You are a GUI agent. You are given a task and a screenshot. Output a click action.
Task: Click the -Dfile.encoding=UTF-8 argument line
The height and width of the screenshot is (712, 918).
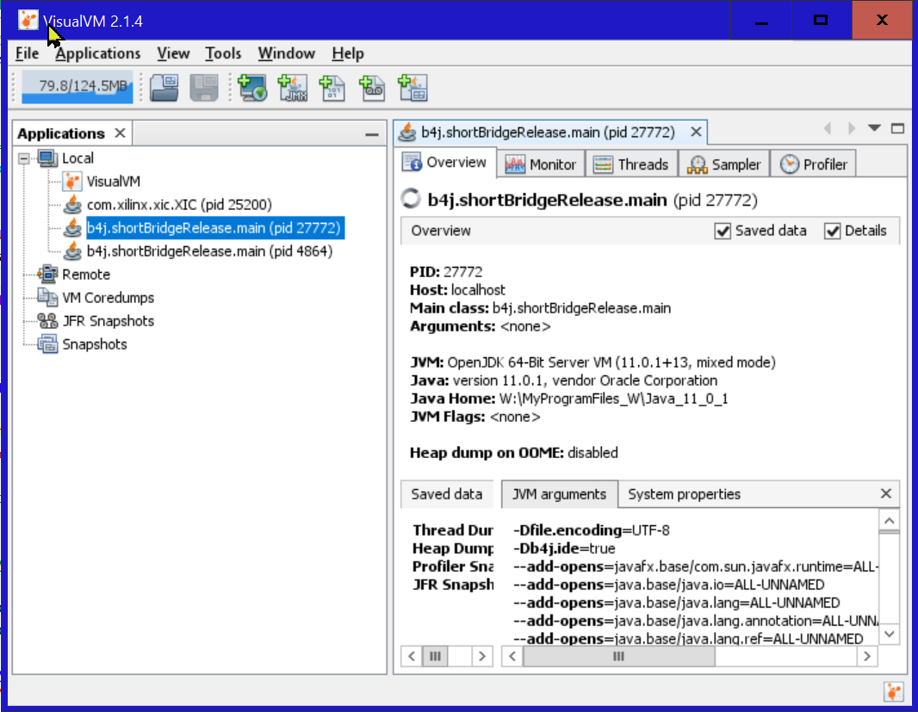(x=592, y=530)
